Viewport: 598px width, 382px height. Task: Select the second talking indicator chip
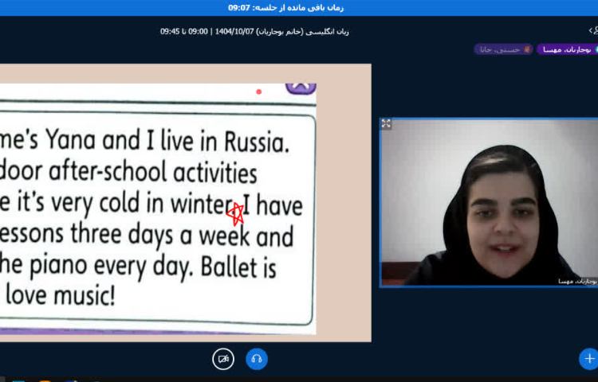click(503, 49)
